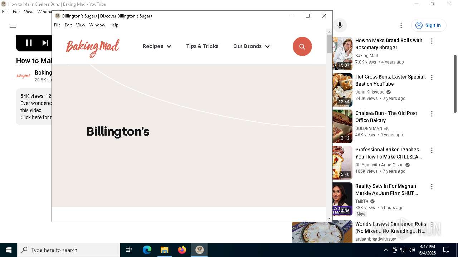Open the notification center
The width and height of the screenshot is (458, 257).
(446, 250)
